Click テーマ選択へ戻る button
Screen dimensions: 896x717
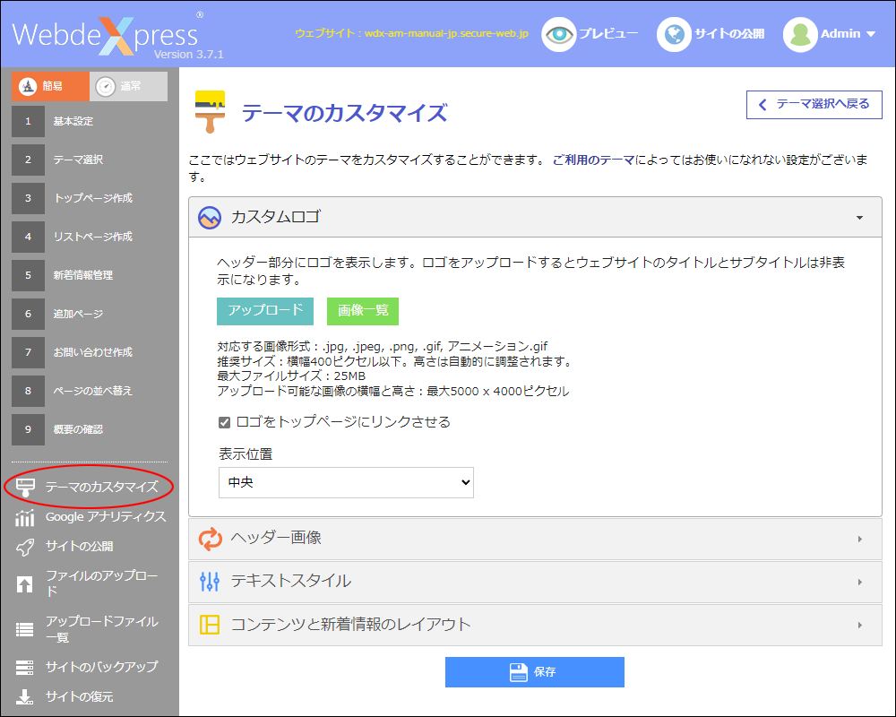click(814, 105)
